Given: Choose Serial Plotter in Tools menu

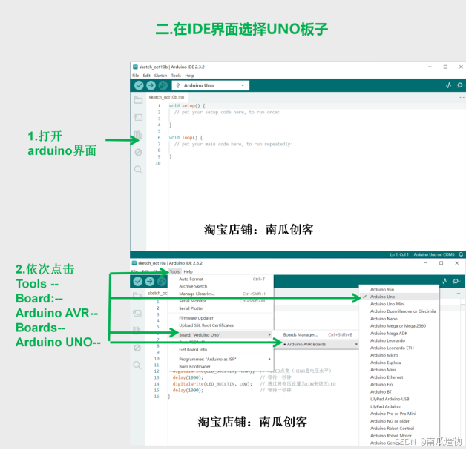Looking at the screenshot, I should 220,308.
